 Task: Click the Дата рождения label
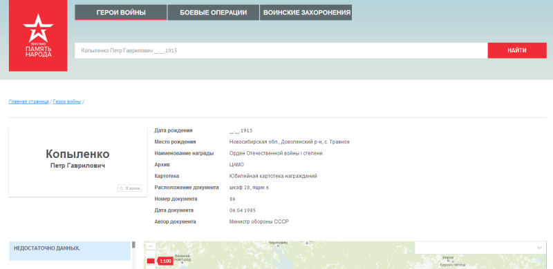174,130
